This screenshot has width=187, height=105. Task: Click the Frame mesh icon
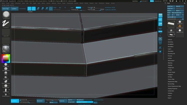click(160, 39)
